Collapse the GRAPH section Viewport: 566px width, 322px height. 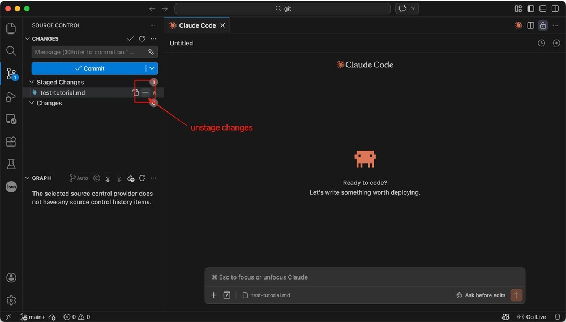pos(27,178)
